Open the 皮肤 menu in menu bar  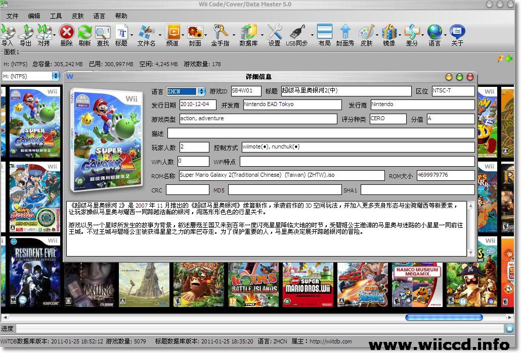pyautogui.click(x=77, y=16)
